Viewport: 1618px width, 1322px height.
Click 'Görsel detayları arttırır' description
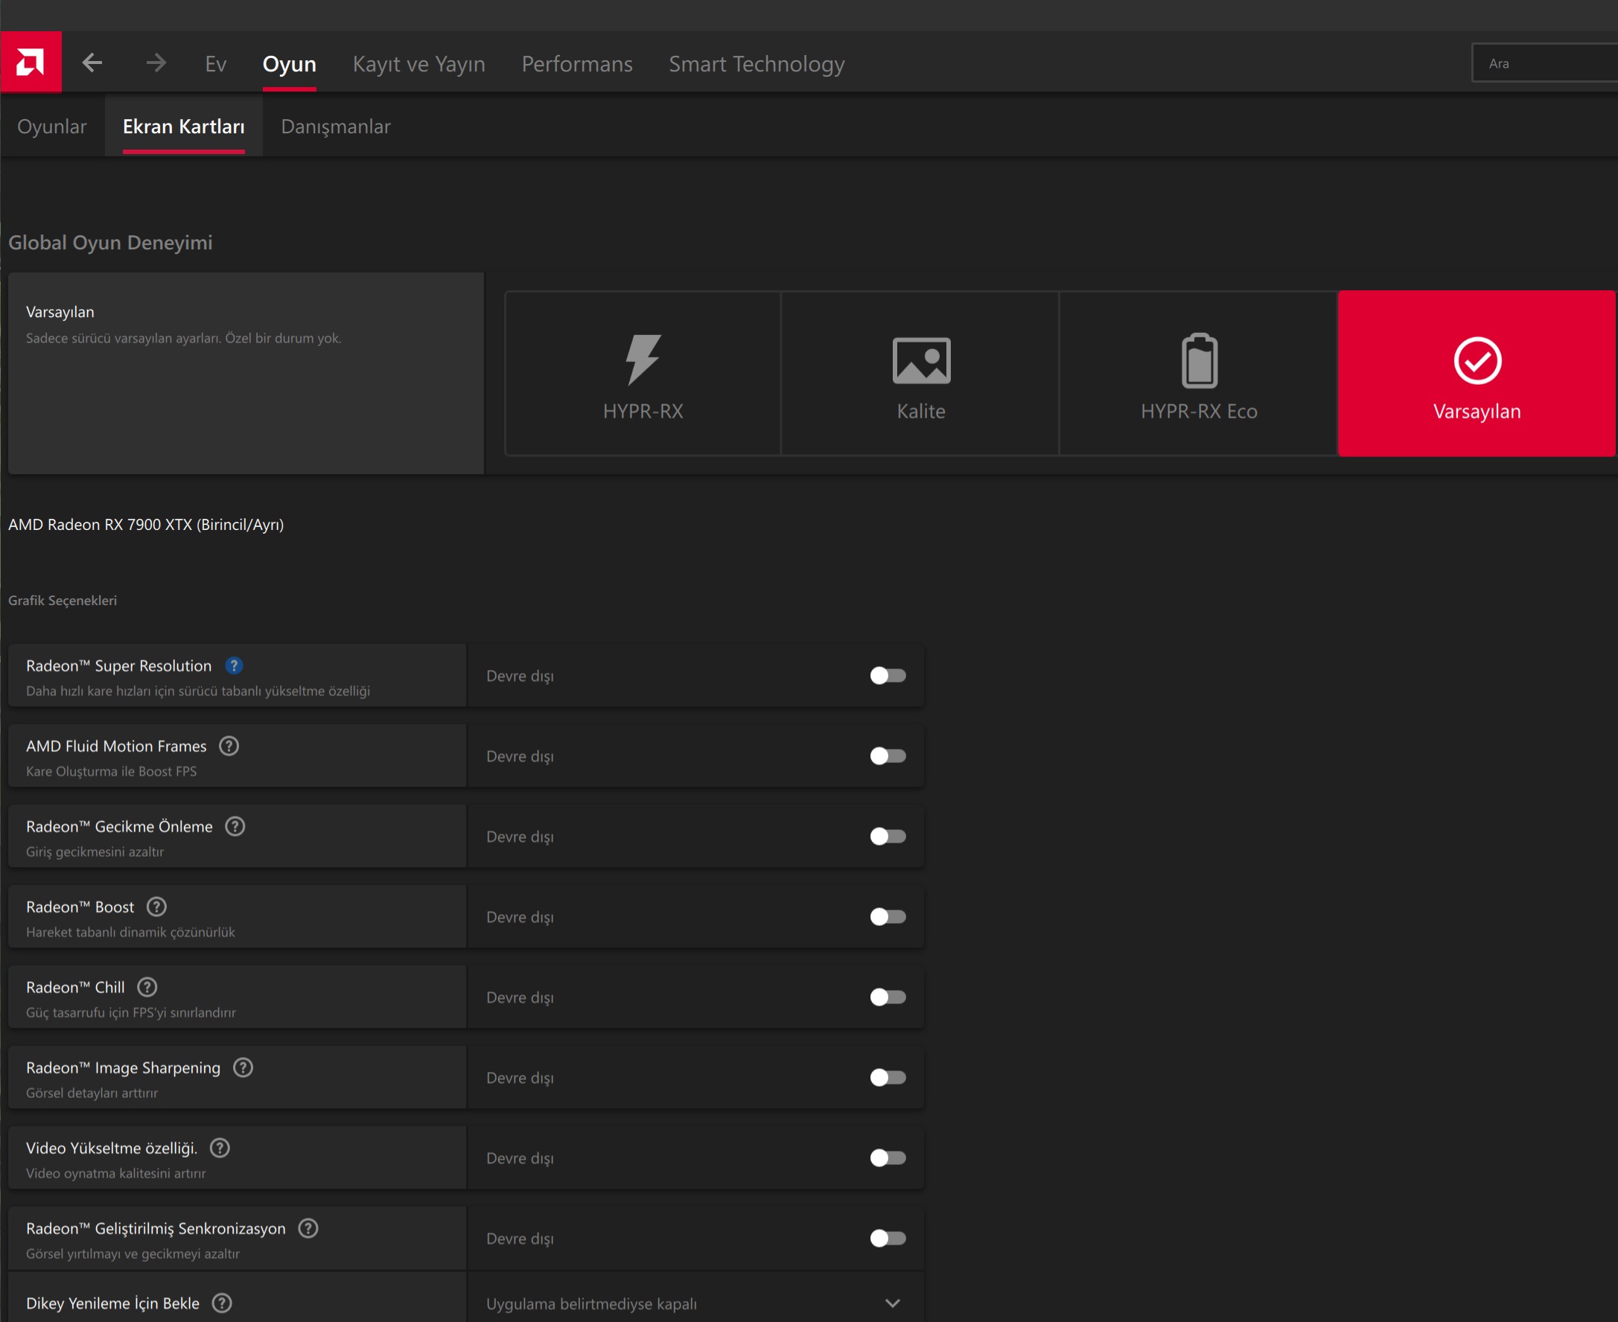point(92,1092)
